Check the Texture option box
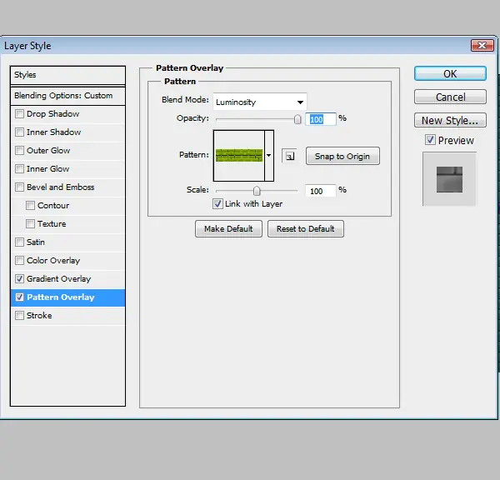This screenshot has width=500, height=480. [x=30, y=223]
